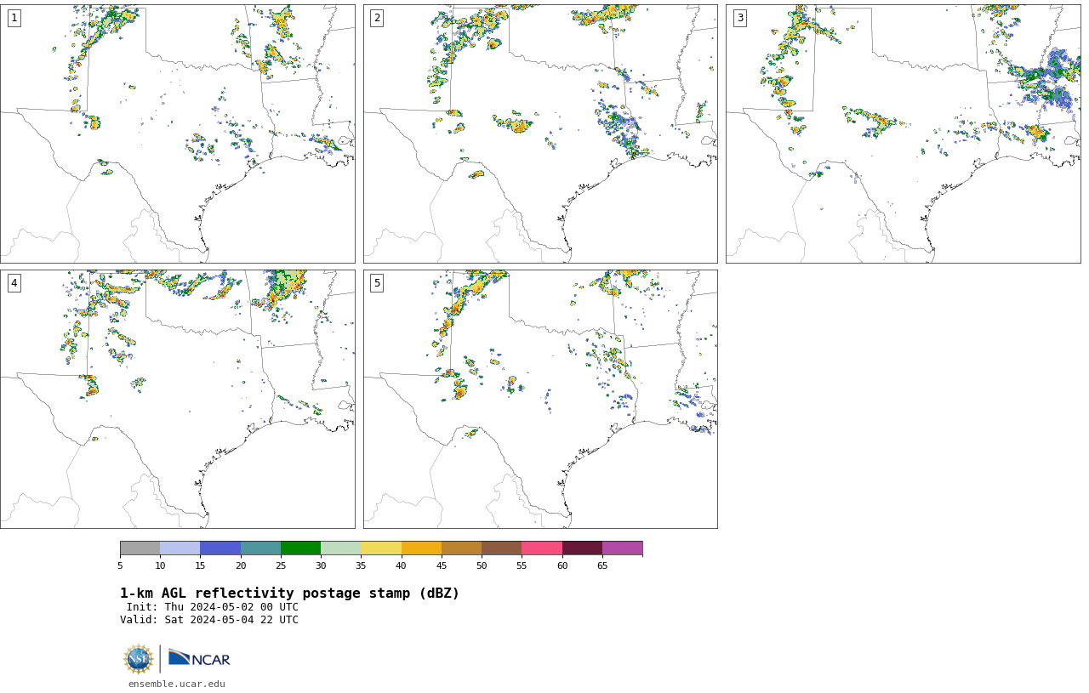Click the member number label '5'
1089x693 pixels.
377,283
